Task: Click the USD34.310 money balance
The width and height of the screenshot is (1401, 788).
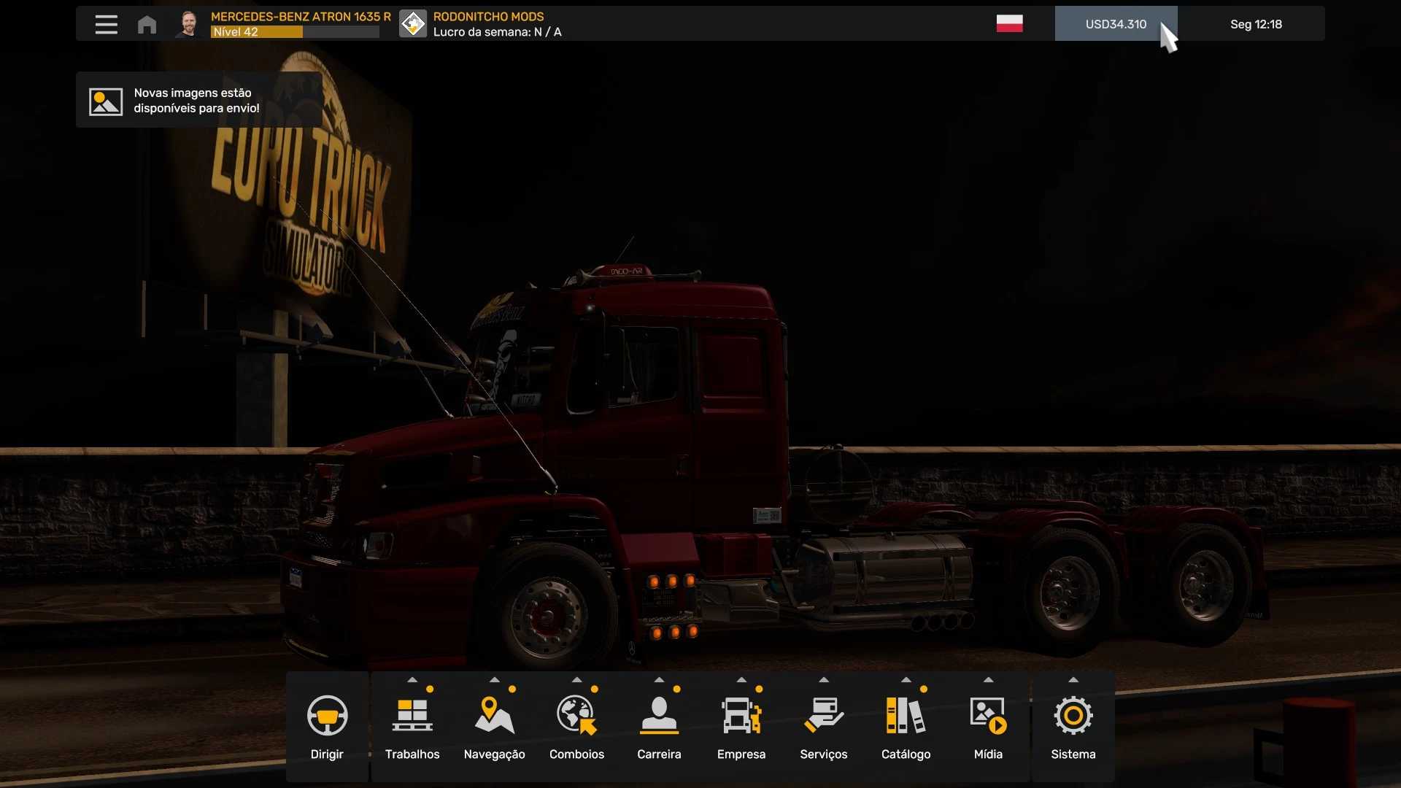Action: point(1115,24)
